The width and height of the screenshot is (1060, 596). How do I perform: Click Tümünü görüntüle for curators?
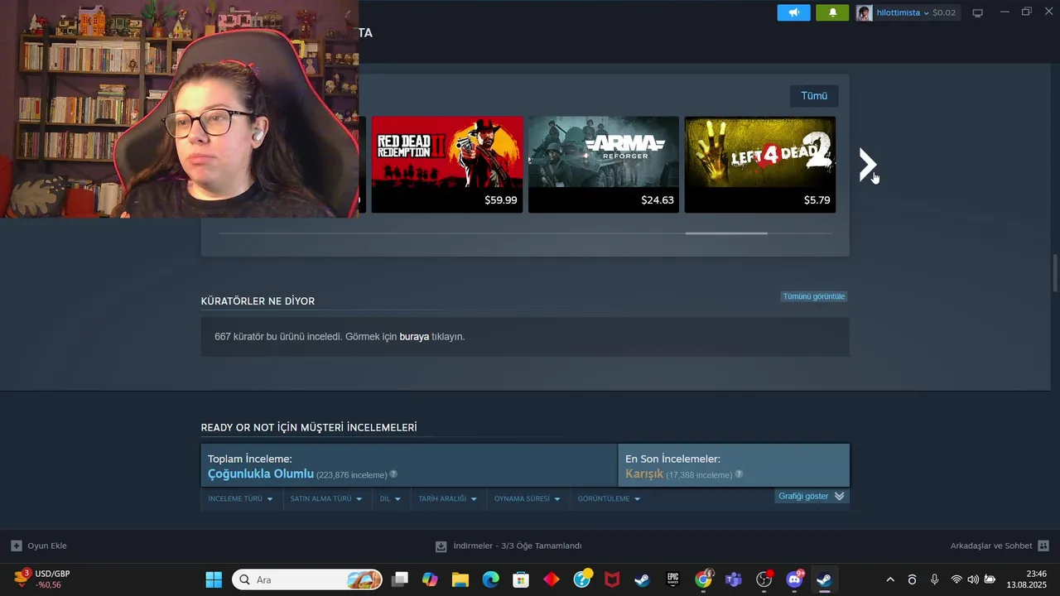(x=814, y=296)
